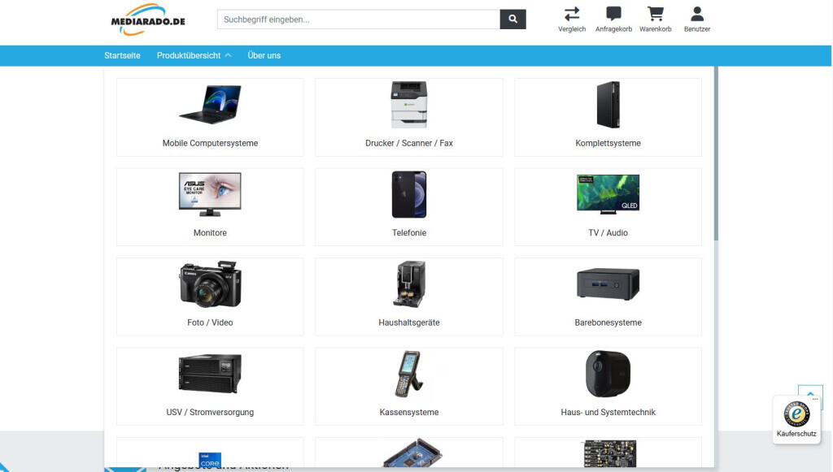This screenshot has height=472, width=833.
Task: Switch to the Startseite menu item
Action: coord(124,55)
